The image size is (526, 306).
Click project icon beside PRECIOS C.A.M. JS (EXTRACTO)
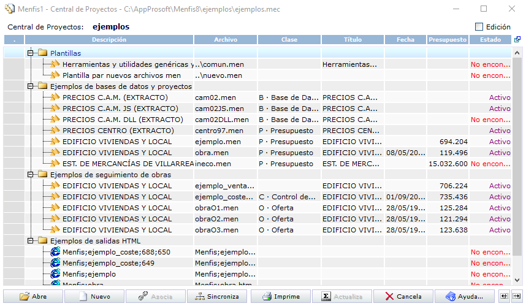(55, 108)
